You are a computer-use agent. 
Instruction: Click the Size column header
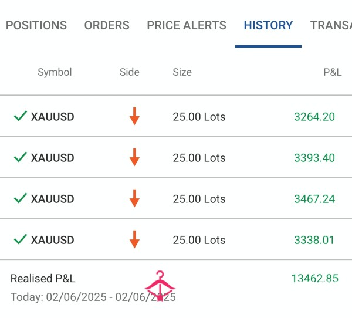(x=182, y=72)
